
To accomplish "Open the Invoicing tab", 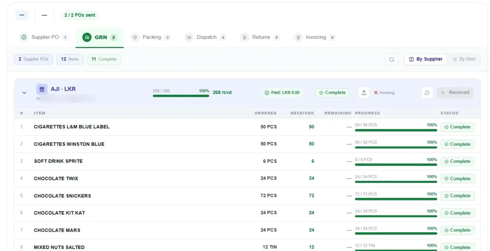I will click(x=315, y=38).
